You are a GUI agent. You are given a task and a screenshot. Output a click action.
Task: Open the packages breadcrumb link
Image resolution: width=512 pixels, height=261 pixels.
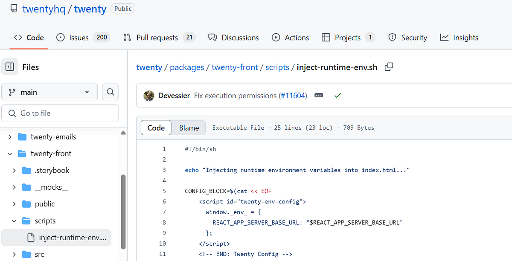(187, 67)
